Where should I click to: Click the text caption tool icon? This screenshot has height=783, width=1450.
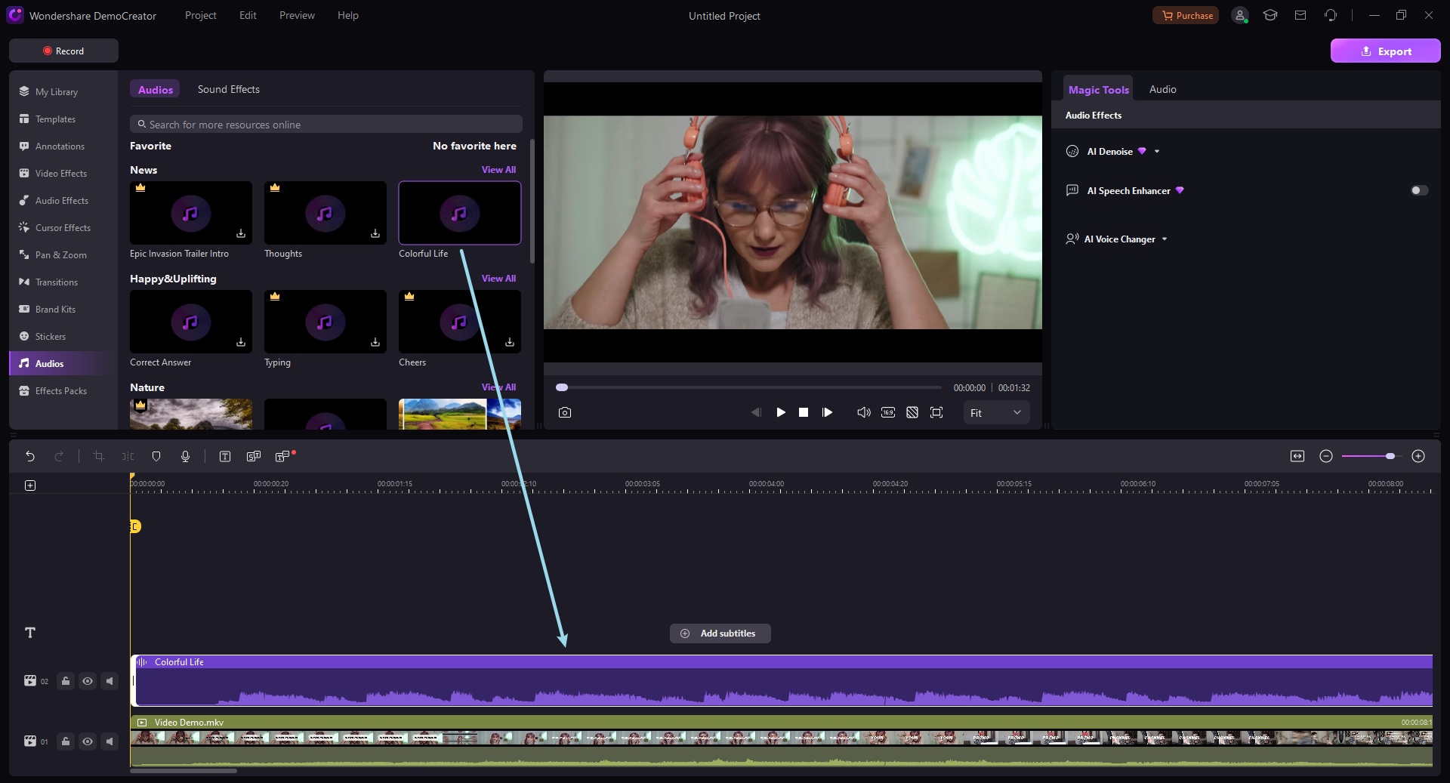(225, 456)
